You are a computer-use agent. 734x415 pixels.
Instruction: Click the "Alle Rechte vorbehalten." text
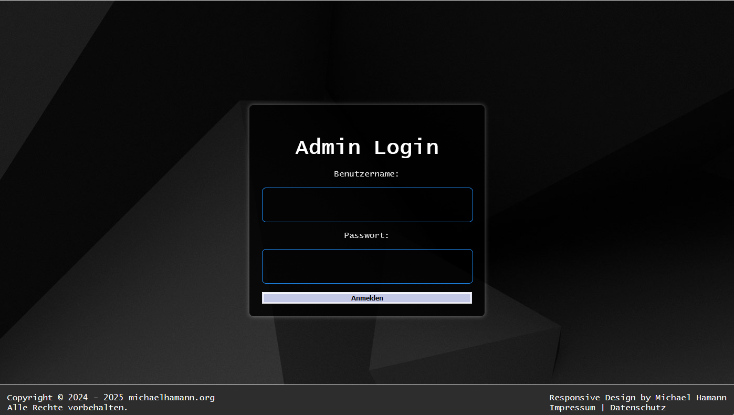coord(67,408)
